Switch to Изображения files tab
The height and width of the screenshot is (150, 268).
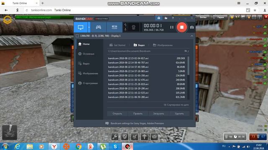coord(163,45)
